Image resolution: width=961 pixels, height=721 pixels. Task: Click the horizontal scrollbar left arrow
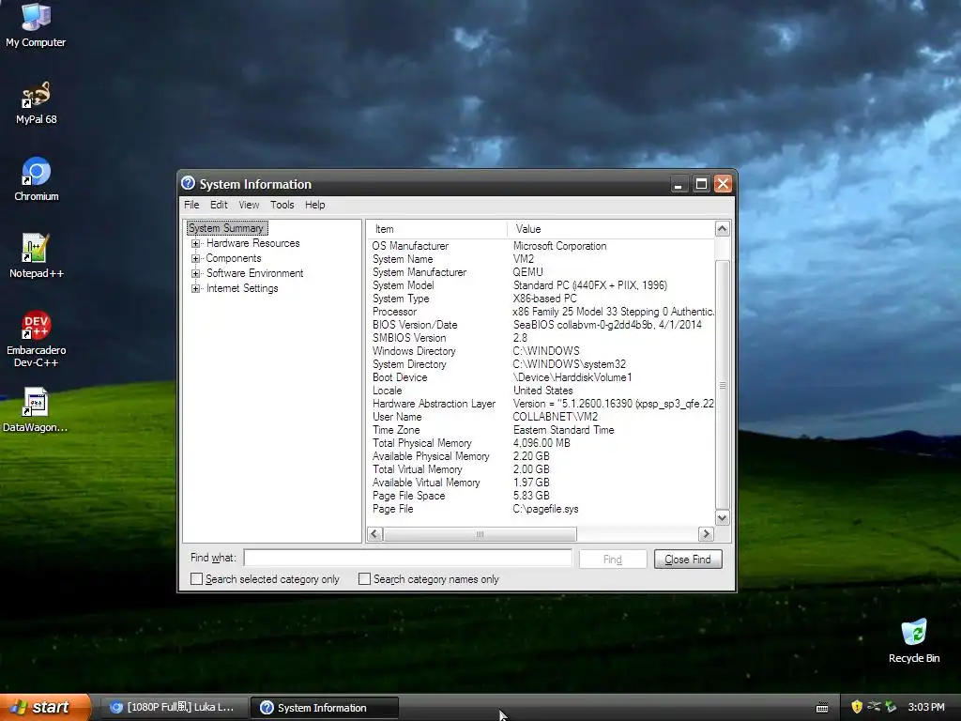(375, 534)
